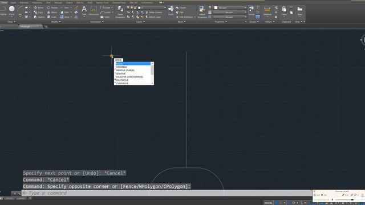Image resolution: width=365 pixels, height=205 pixels.
Task: Select MOVEBAK in the autocomplete list
Action: 133,67
